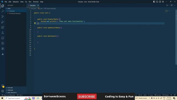The width and height of the screenshot is (177, 100).
Task: Split the editor to the right
Action: pyautogui.click(x=171, y=5)
